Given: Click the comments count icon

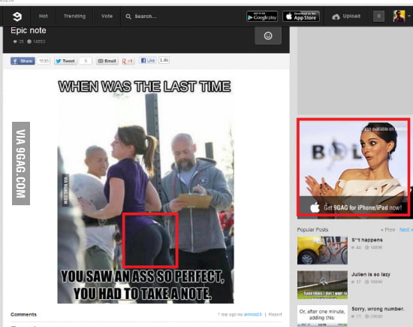Looking at the screenshot, I should (x=29, y=41).
